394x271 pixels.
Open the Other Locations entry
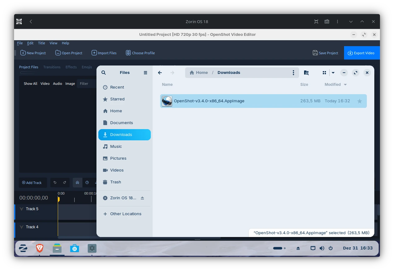(126, 214)
